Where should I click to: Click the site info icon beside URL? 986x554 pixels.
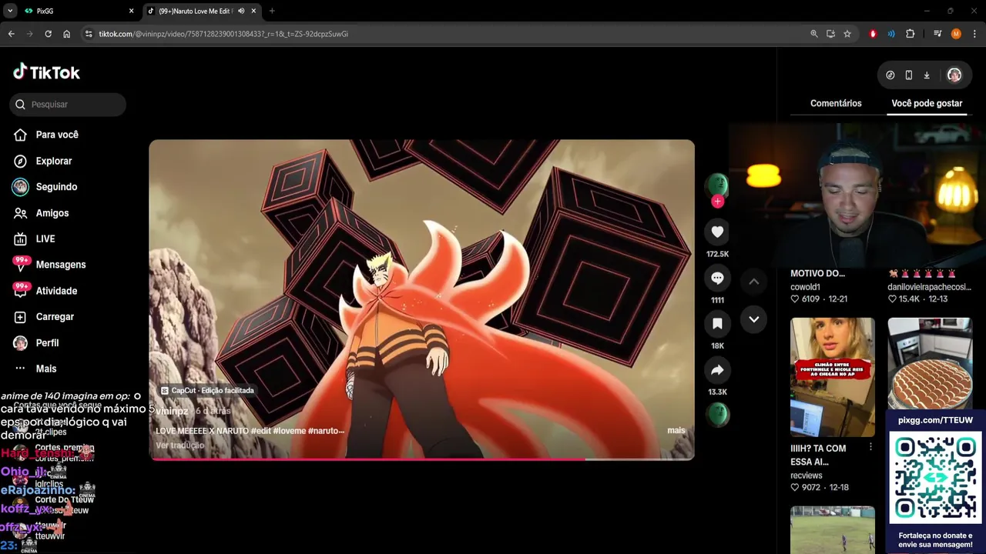[x=89, y=34]
